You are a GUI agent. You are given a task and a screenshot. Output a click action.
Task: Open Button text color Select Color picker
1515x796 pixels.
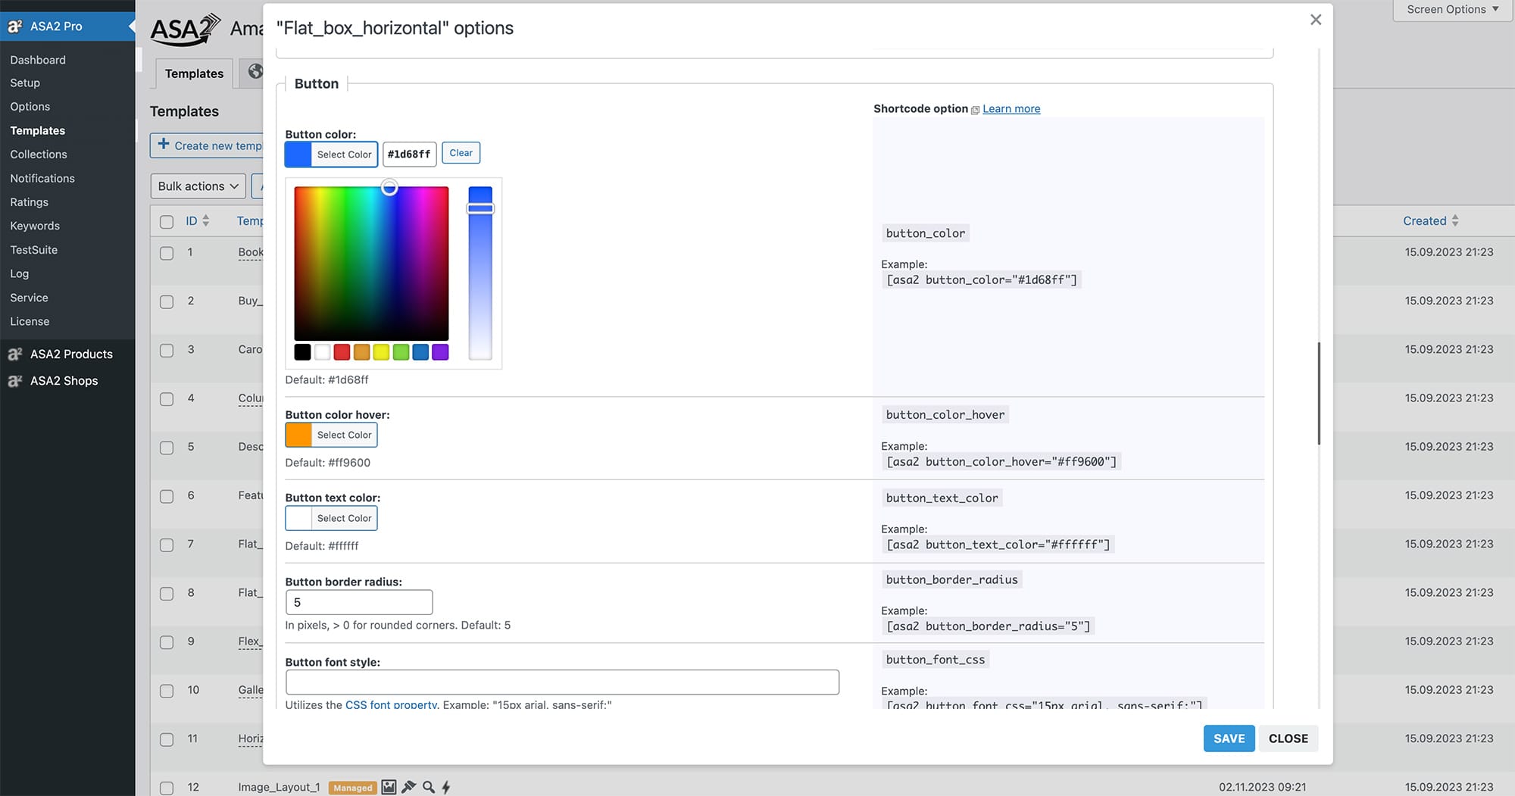pyautogui.click(x=331, y=518)
